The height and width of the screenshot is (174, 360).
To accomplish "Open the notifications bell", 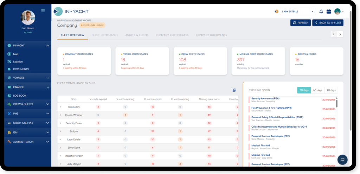I will (321, 12).
